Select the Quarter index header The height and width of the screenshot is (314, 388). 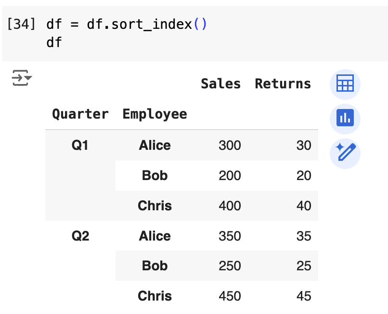[x=80, y=114]
